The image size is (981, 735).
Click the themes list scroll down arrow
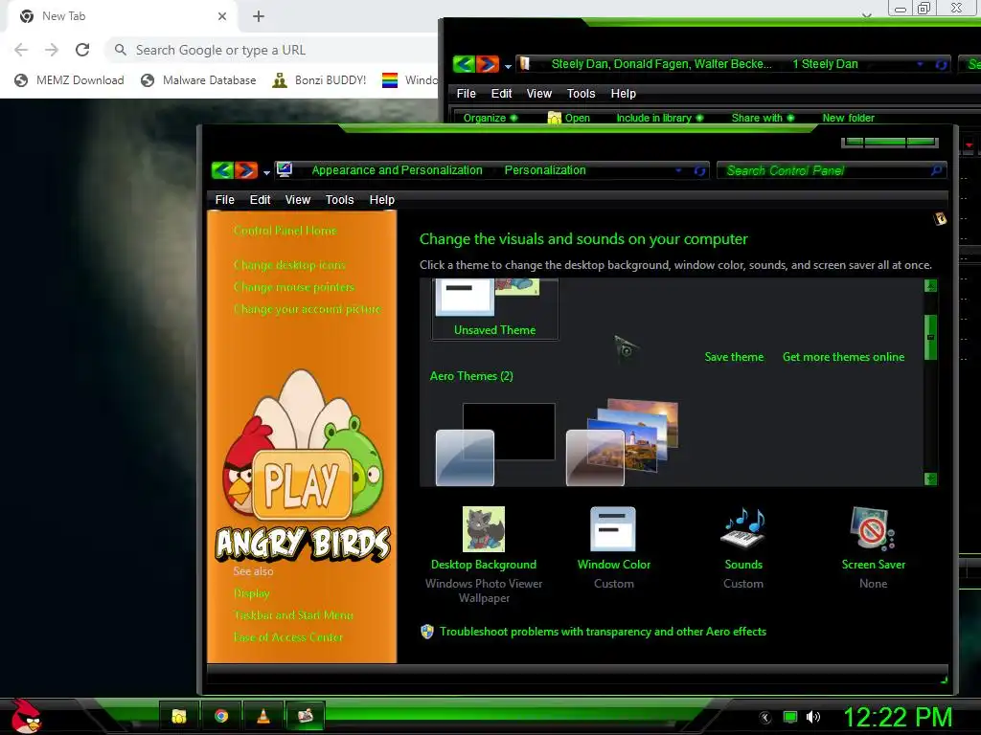pyautogui.click(x=930, y=479)
